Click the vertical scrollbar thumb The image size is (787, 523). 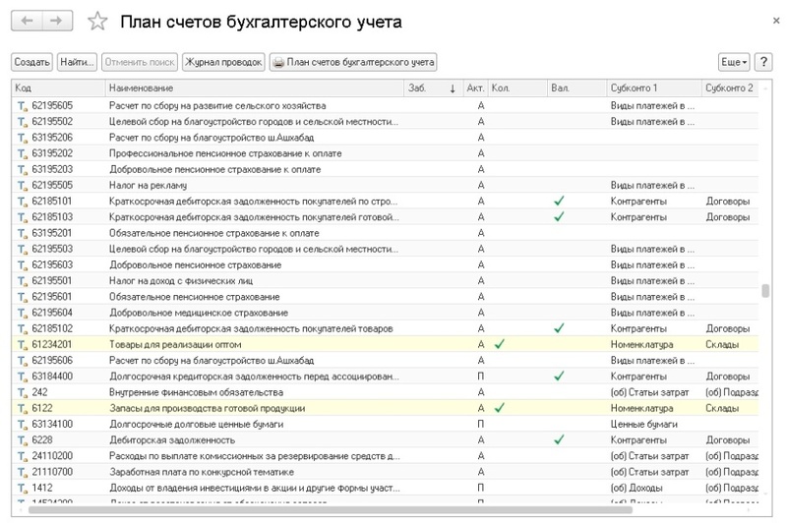[765, 292]
